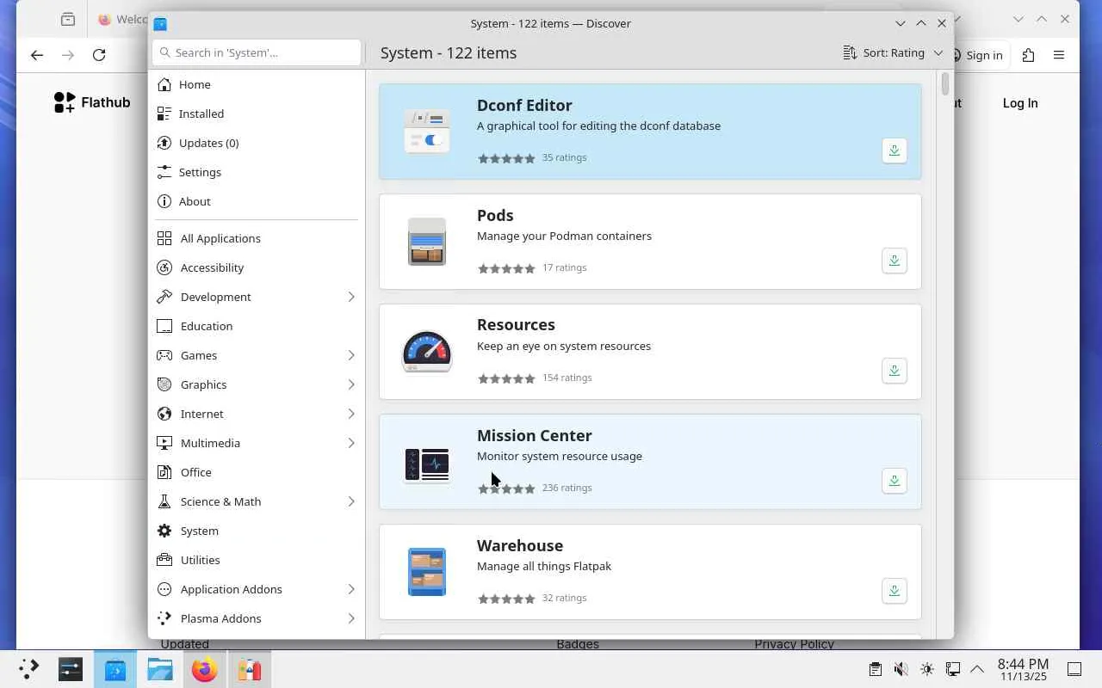The image size is (1102, 688).
Task: Open the Firefox hamburger application menu
Action: tap(1059, 55)
